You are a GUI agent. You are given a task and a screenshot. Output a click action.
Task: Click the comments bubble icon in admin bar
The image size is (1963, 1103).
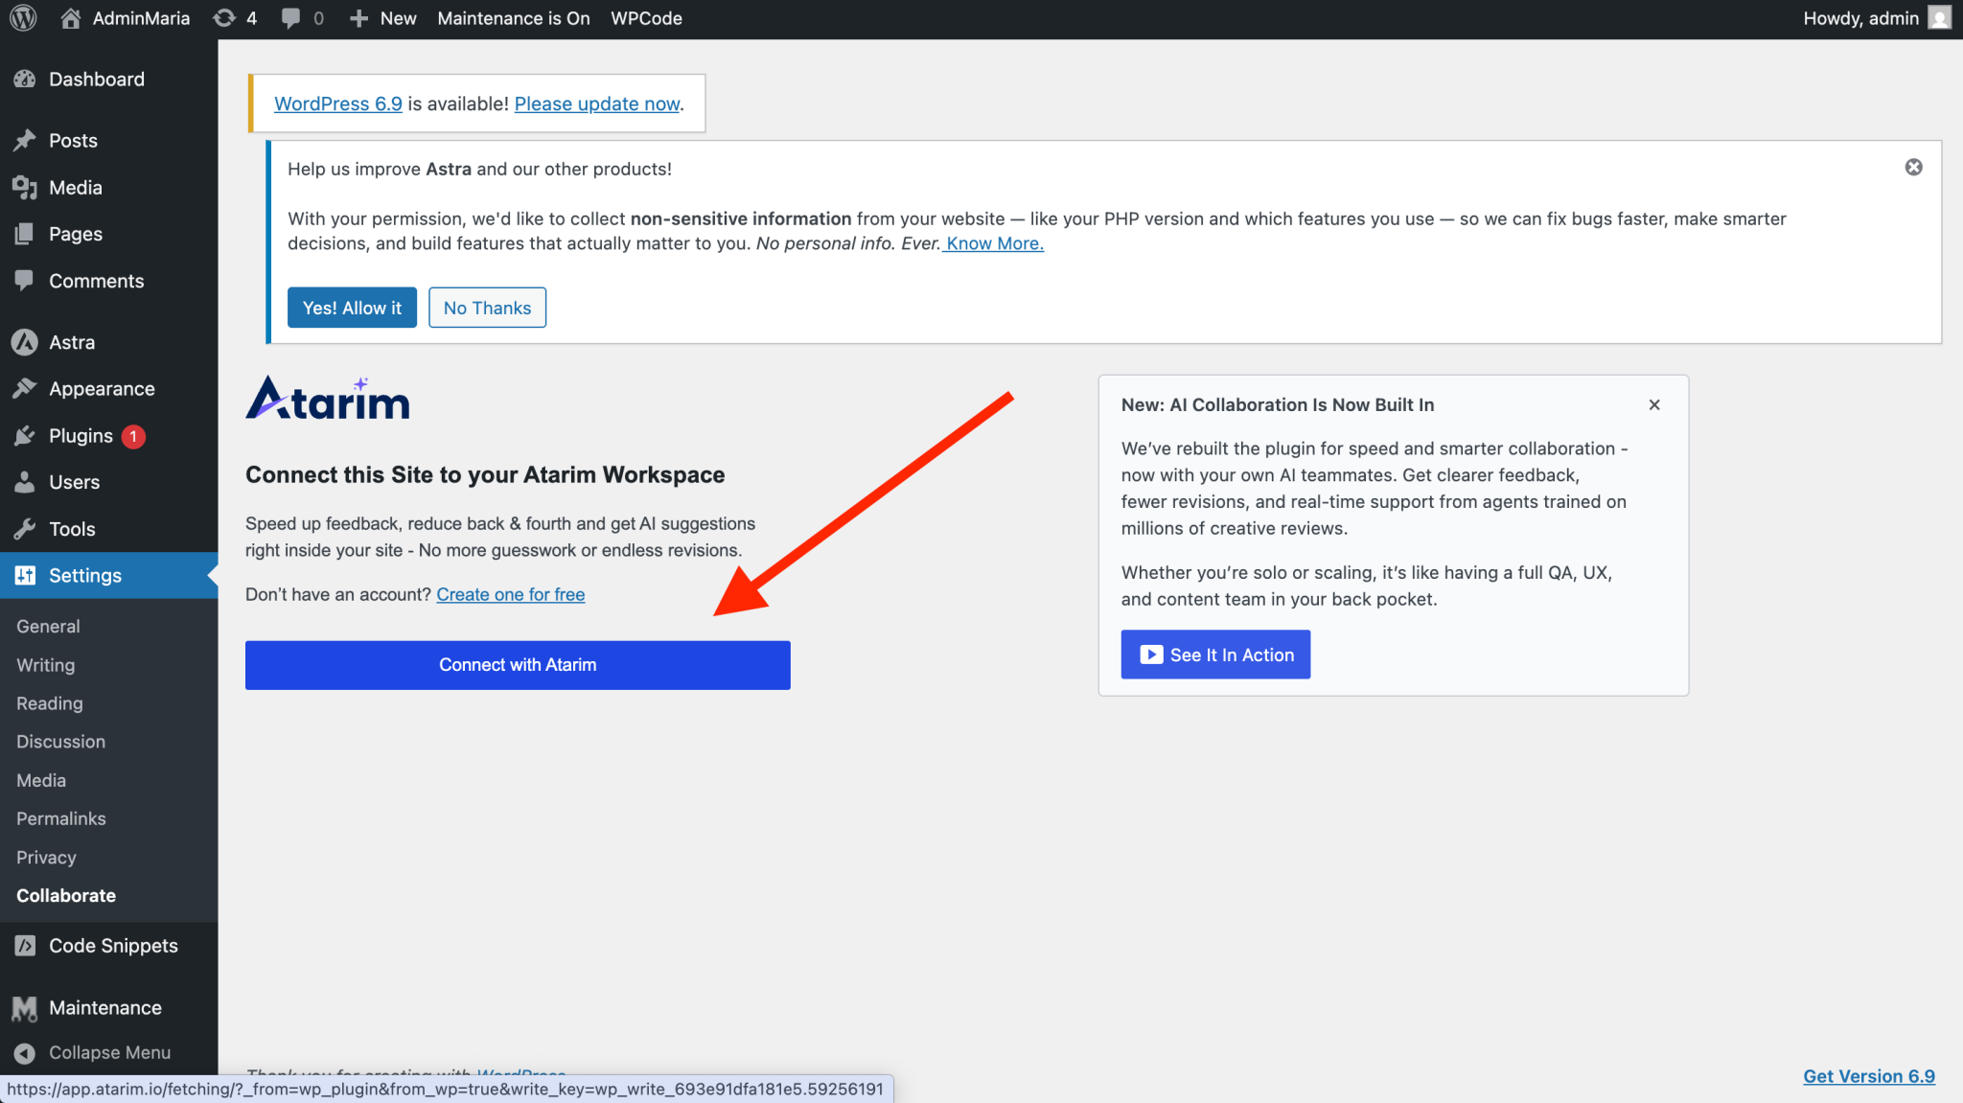point(291,18)
